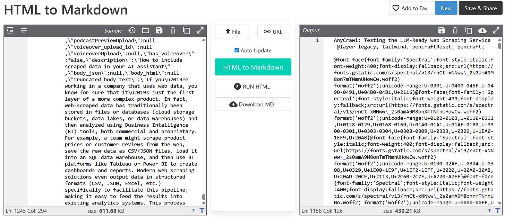Screen dimensions: 505x218
Task: Clear the input editor using the trash icon
Action: 173,30
